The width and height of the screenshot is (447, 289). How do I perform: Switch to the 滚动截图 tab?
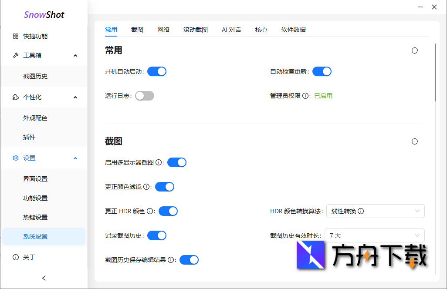(195, 30)
